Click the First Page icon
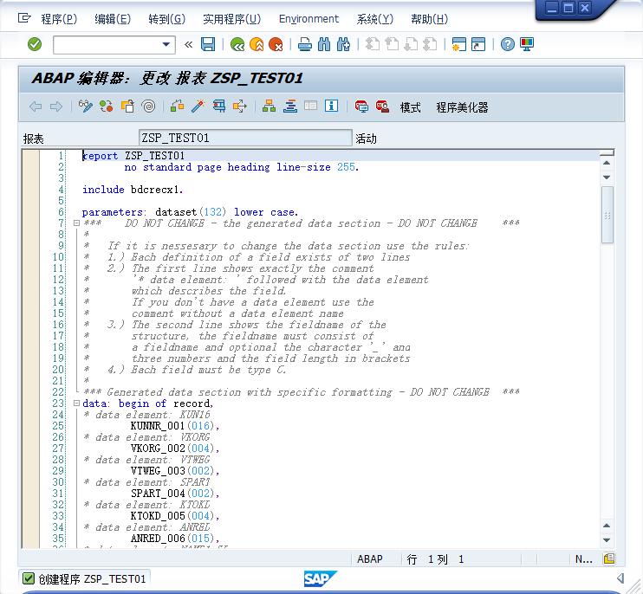643x594 pixels. (x=373, y=44)
